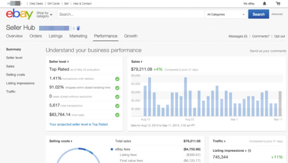Click the blue icon beside Seller Hub username

pyautogui.click(x=78, y=28)
